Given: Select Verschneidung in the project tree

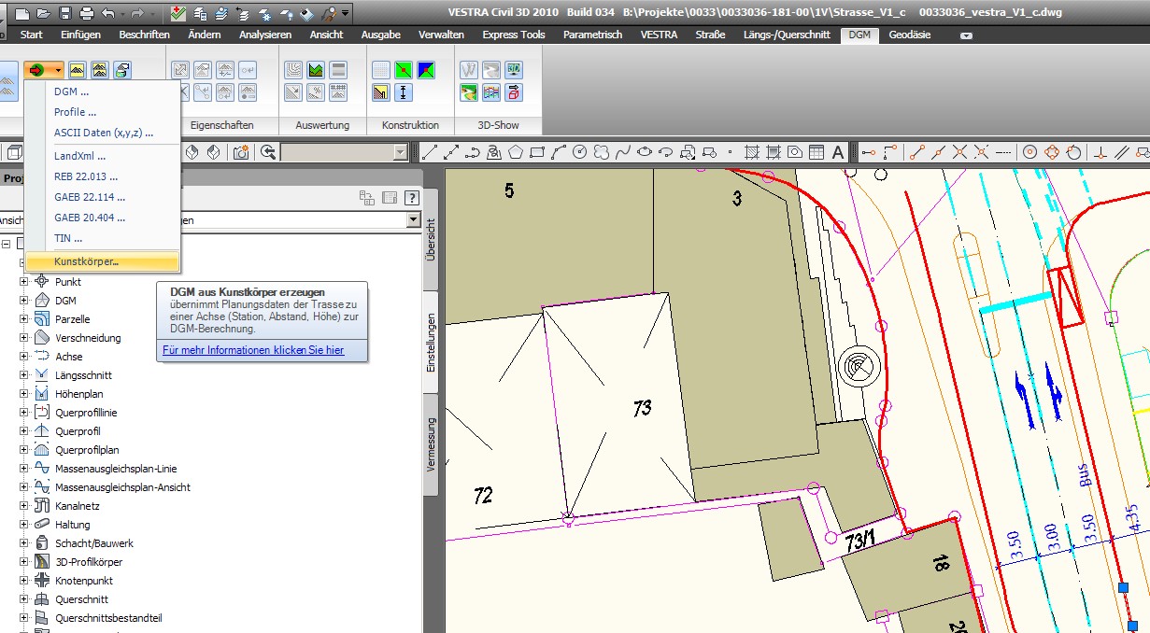Looking at the screenshot, I should [x=88, y=338].
